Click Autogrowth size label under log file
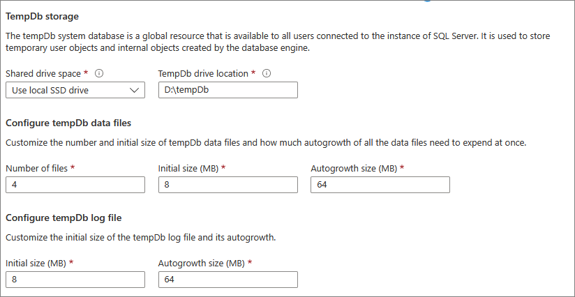Screen dimensions: 575x297 tap(202, 263)
